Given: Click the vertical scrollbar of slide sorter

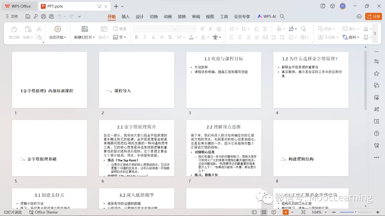Looking at the screenshot, I should coord(365,80).
